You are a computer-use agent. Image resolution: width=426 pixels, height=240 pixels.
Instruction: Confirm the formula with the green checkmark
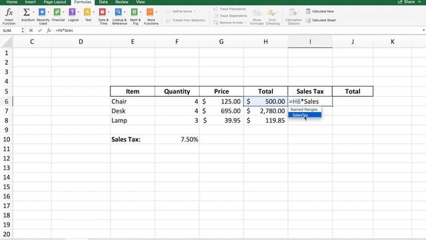40,31
